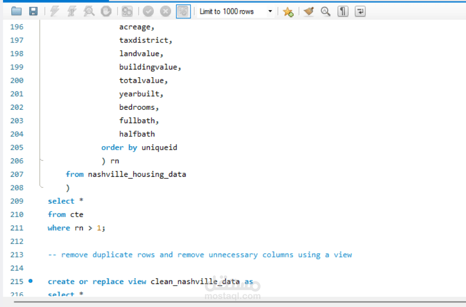Open the Limit to 1000 rows dropdown

(x=236, y=12)
